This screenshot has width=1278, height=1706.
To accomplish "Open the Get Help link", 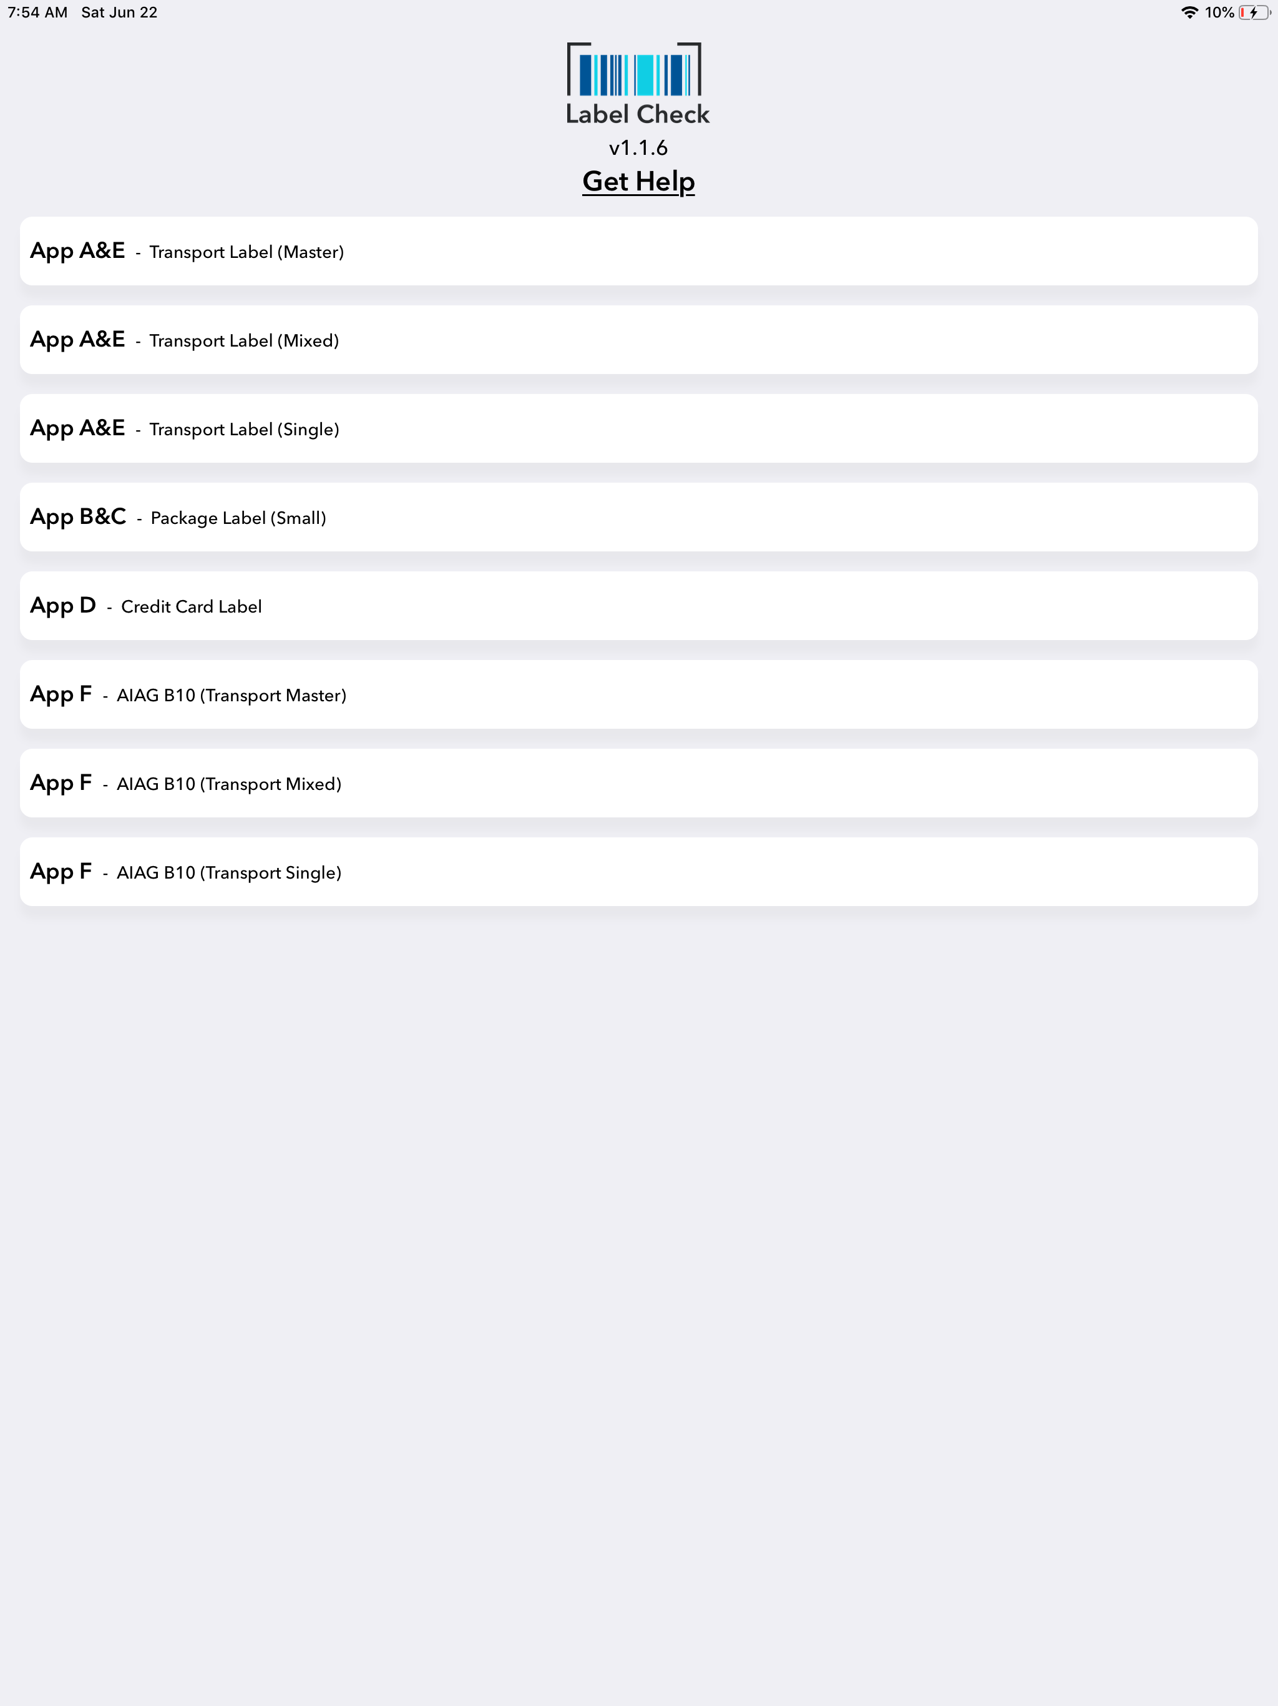I will click(x=638, y=181).
